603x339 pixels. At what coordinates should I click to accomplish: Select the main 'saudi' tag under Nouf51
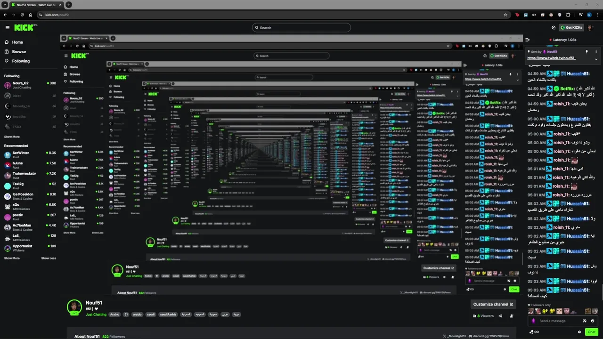click(151, 315)
